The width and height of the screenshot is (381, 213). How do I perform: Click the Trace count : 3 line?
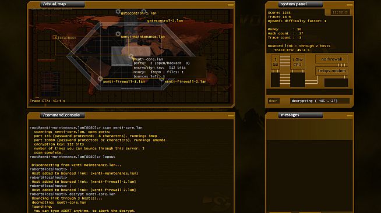[x=284, y=38]
